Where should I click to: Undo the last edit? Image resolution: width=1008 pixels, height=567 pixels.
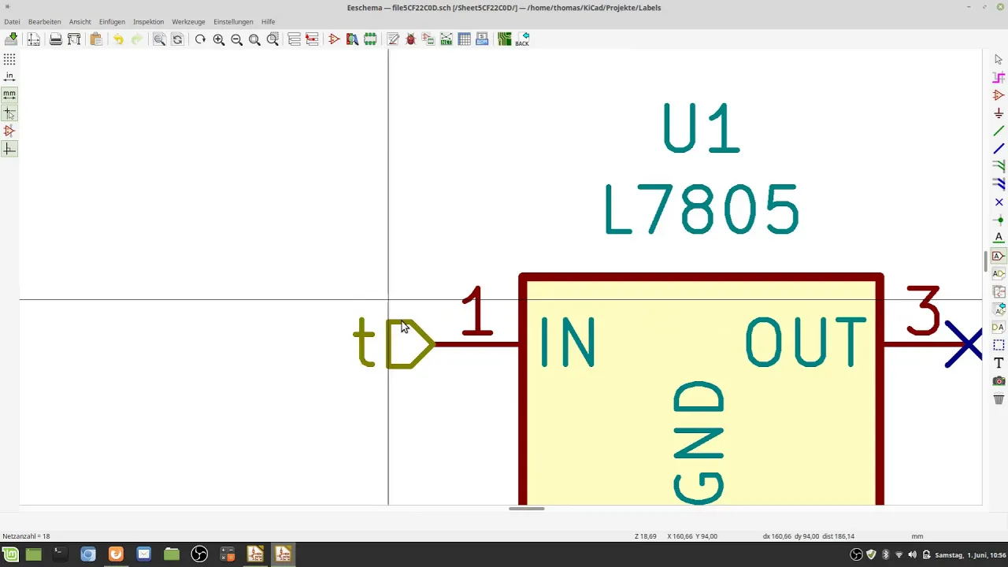pyautogui.click(x=118, y=39)
